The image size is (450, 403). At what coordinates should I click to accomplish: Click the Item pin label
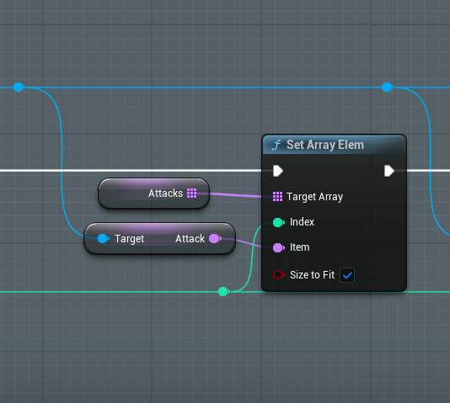[x=300, y=247]
